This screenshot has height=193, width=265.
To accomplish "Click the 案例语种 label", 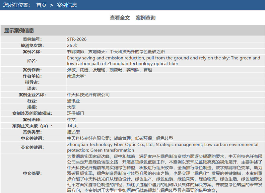I will click(32, 119).
